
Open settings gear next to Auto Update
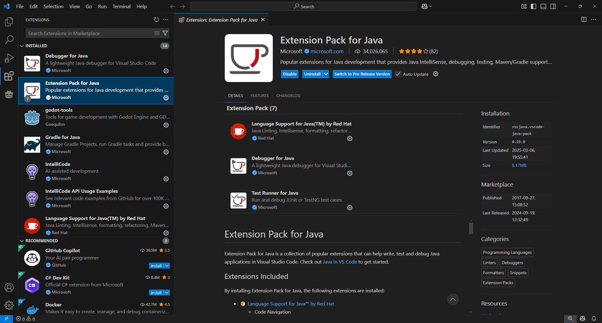436,74
